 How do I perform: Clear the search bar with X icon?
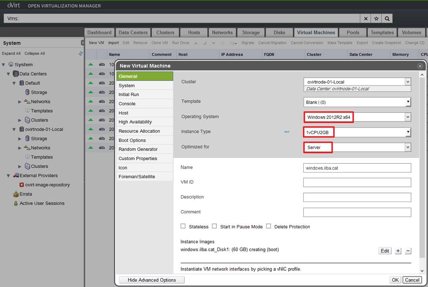point(366,19)
